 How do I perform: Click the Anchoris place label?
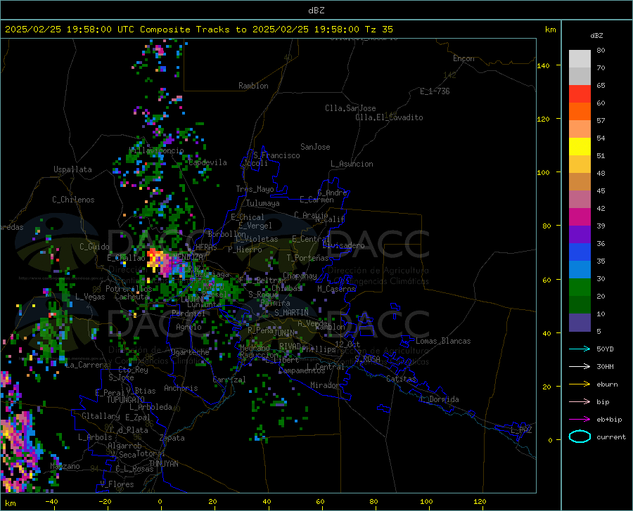pos(181,388)
